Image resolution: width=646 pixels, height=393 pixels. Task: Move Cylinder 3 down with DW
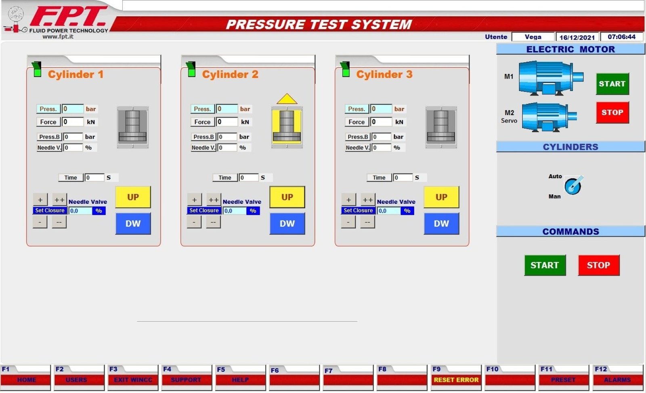pyautogui.click(x=441, y=224)
